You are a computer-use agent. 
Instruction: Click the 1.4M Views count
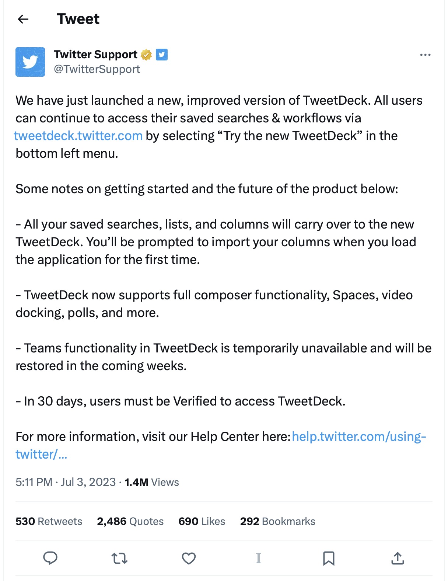click(x=151, y=482)
